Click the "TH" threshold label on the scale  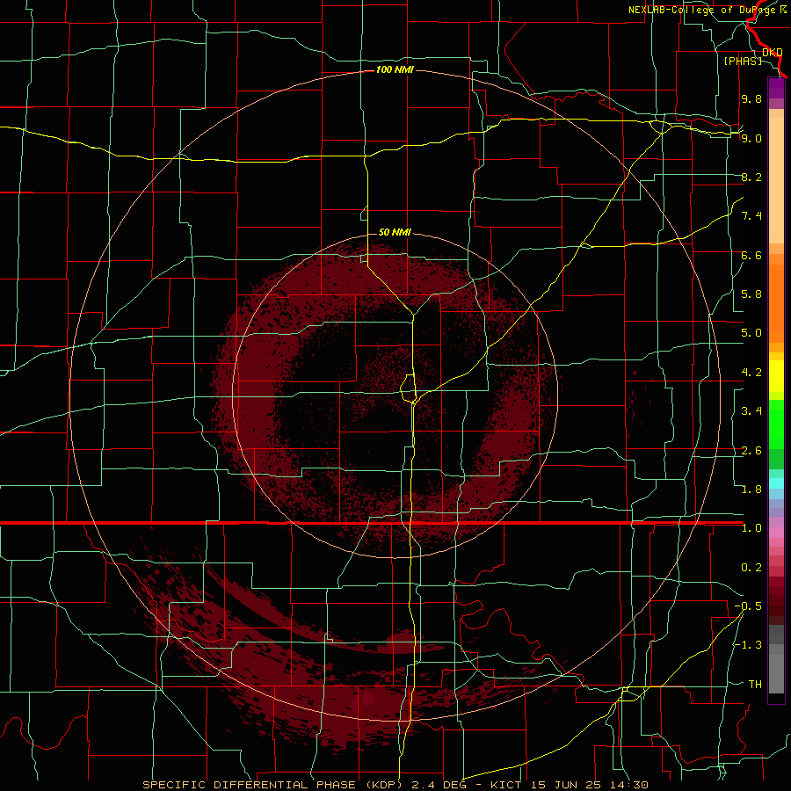point(755,685)
